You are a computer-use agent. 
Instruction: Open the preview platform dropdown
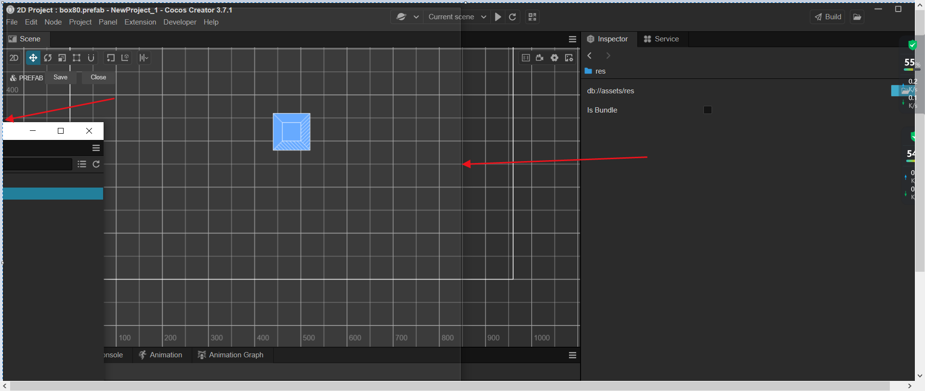(x=407, y=17)
